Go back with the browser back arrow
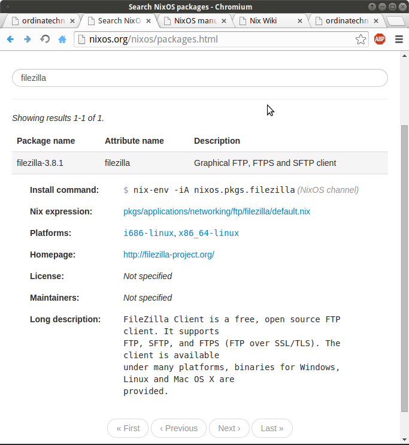409x445 pixels. (x=10, y=39)
